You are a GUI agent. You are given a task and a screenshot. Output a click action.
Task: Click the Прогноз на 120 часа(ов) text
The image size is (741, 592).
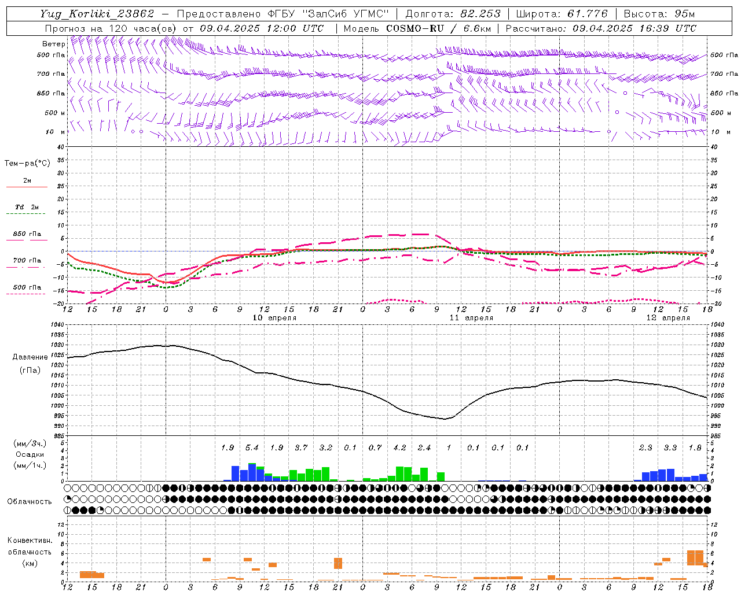[111, 28]
